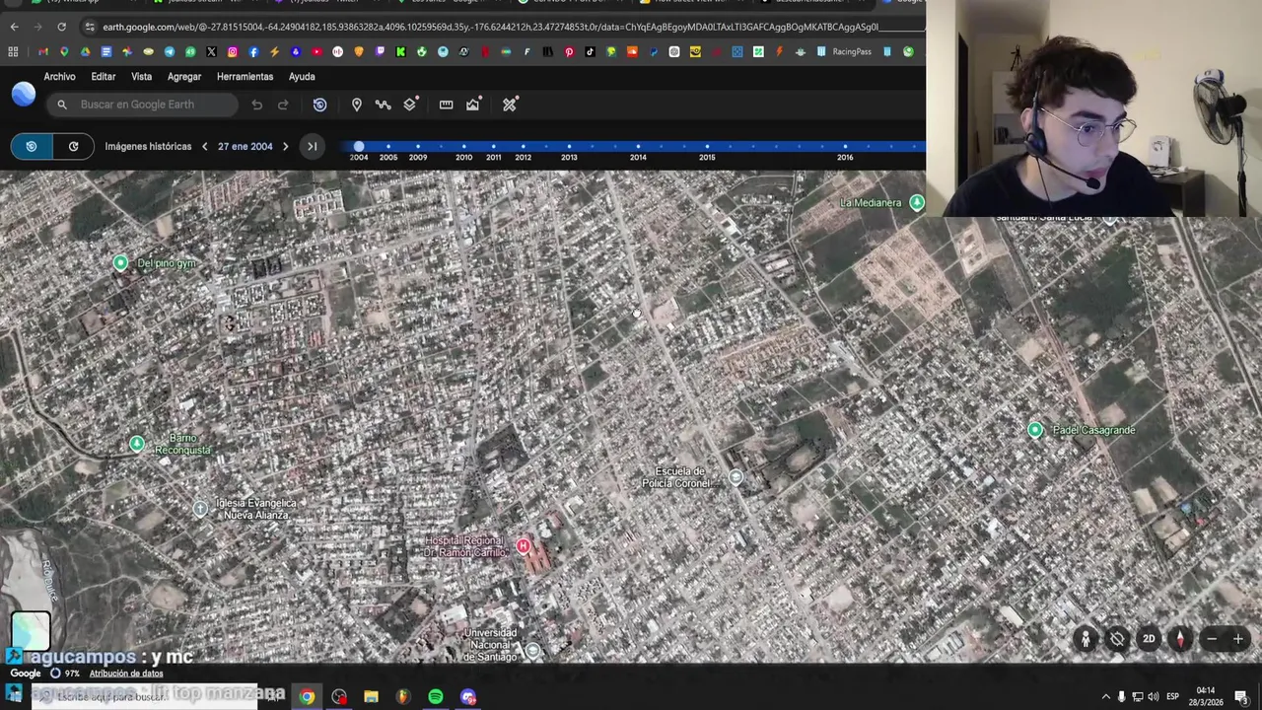Open the Windows notification center
Viewport: 1262px width, 710px height.
coord(1241,697)
